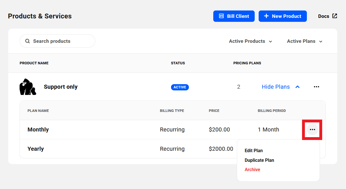Select Duplicate Plan from the menu
The height and width of the screenshot is (189, 346).
click(259, 160)
